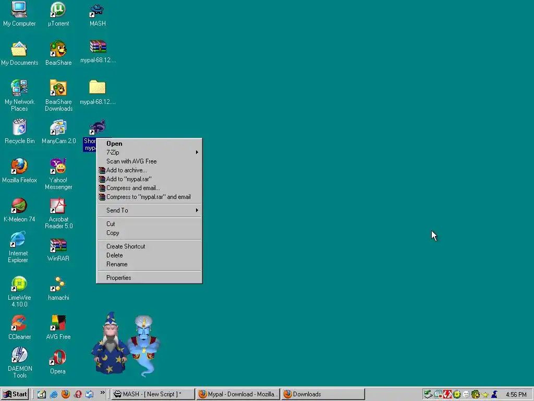Switch to MASH New Script taskbar window
Viewport: 534px width, 401px height.
153,394
